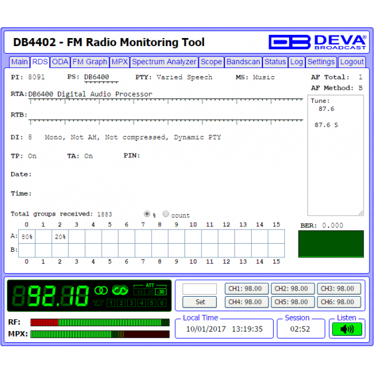Click the MS value Music

[264, 77]
